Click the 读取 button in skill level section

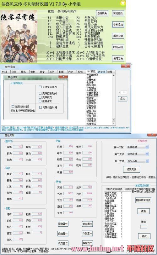click(x=143, y=211)
